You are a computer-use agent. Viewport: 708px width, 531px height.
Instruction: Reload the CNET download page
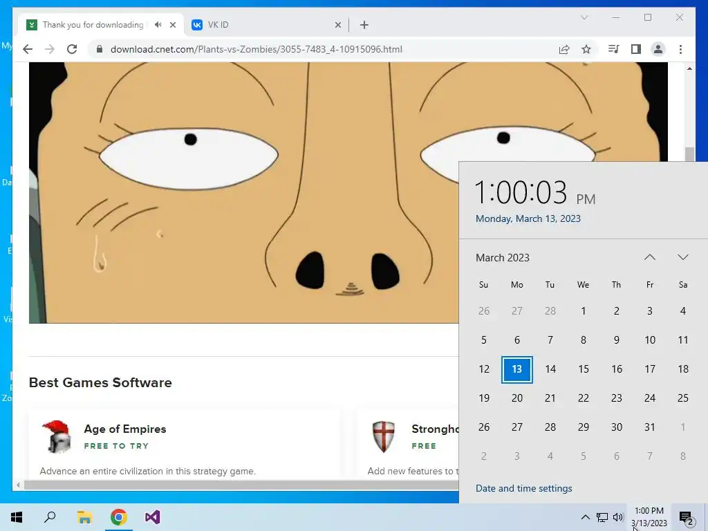[x=72, y=49]
